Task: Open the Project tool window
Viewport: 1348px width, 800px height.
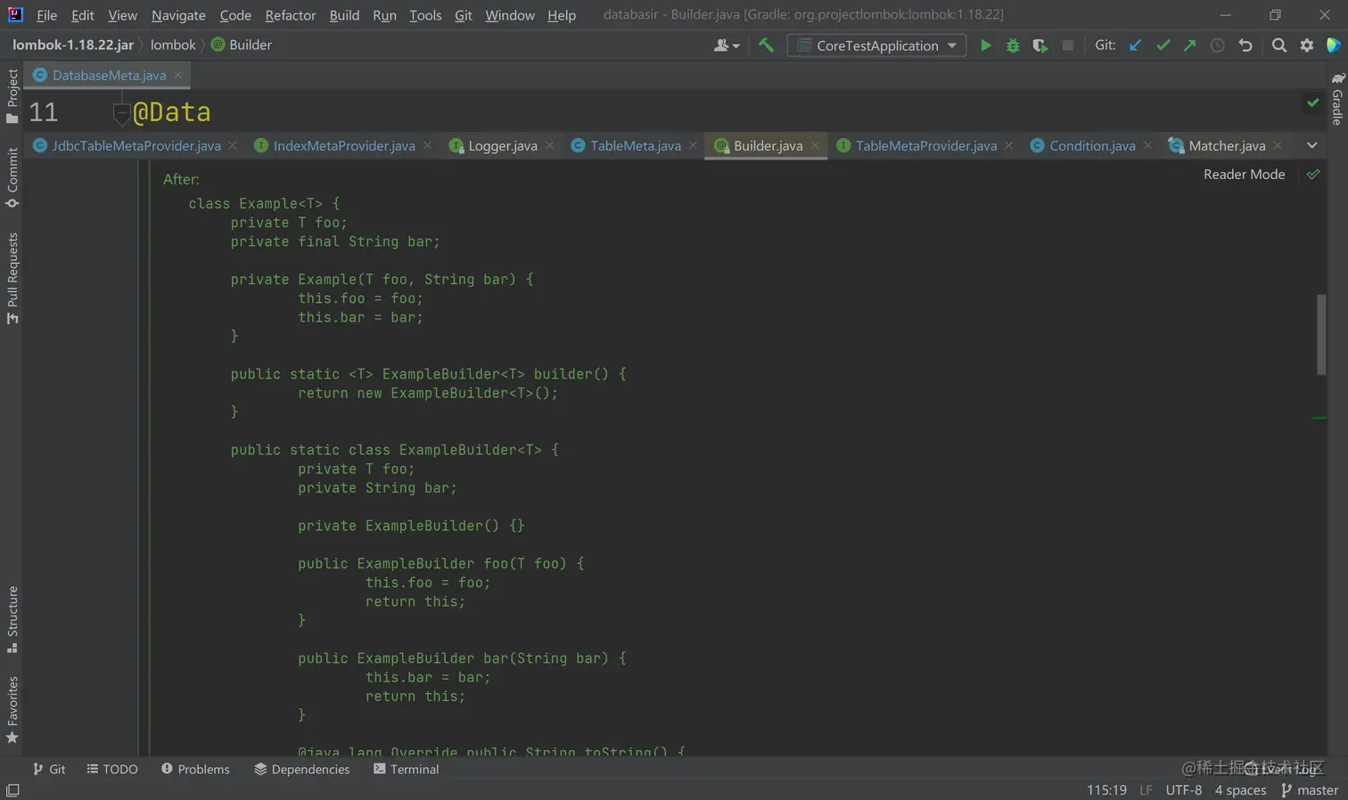Action: coord(12,96)
